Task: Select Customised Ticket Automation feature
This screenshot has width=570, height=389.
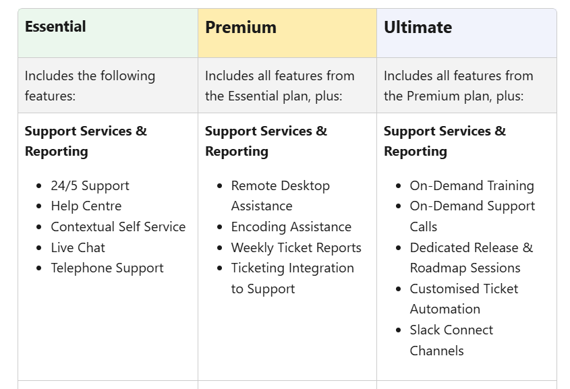Action: [463, 299]
